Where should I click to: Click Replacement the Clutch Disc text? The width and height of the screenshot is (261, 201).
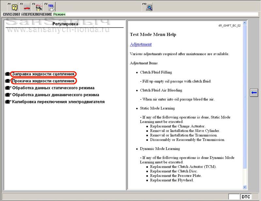pyautogui.click(x=174, y=171)
